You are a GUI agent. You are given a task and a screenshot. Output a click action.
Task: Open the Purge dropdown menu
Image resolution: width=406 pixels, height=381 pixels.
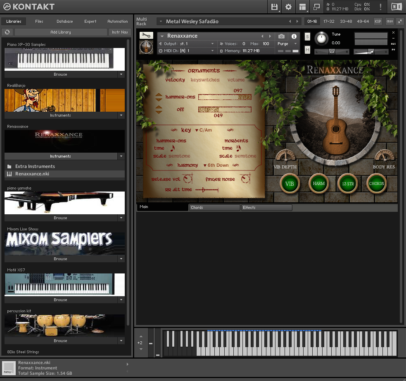287,43
